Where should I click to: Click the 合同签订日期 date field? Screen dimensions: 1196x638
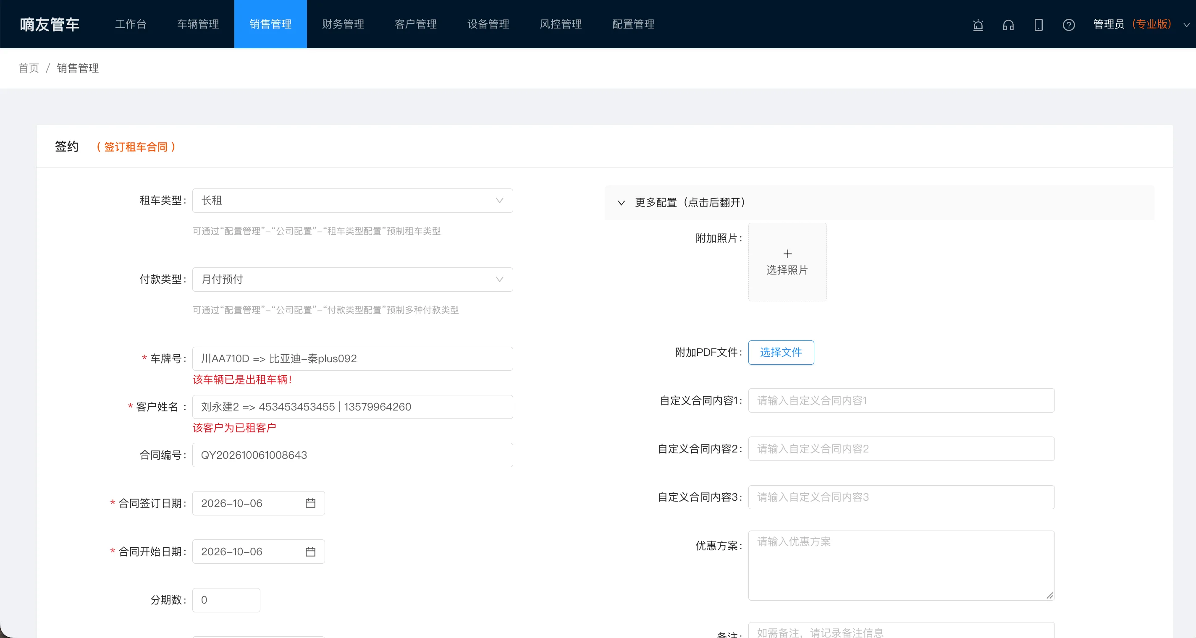click(259, 503)
